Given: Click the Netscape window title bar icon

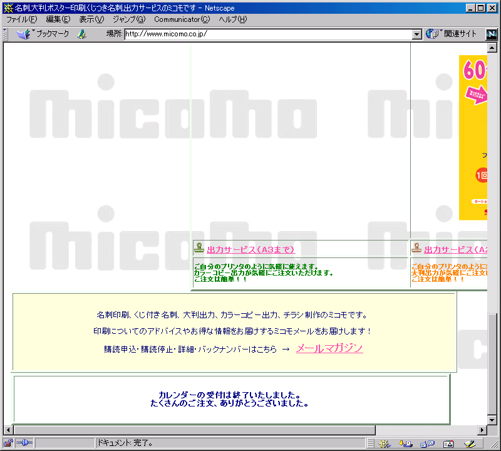Looking at the screenshot, I should click(8, 8).
